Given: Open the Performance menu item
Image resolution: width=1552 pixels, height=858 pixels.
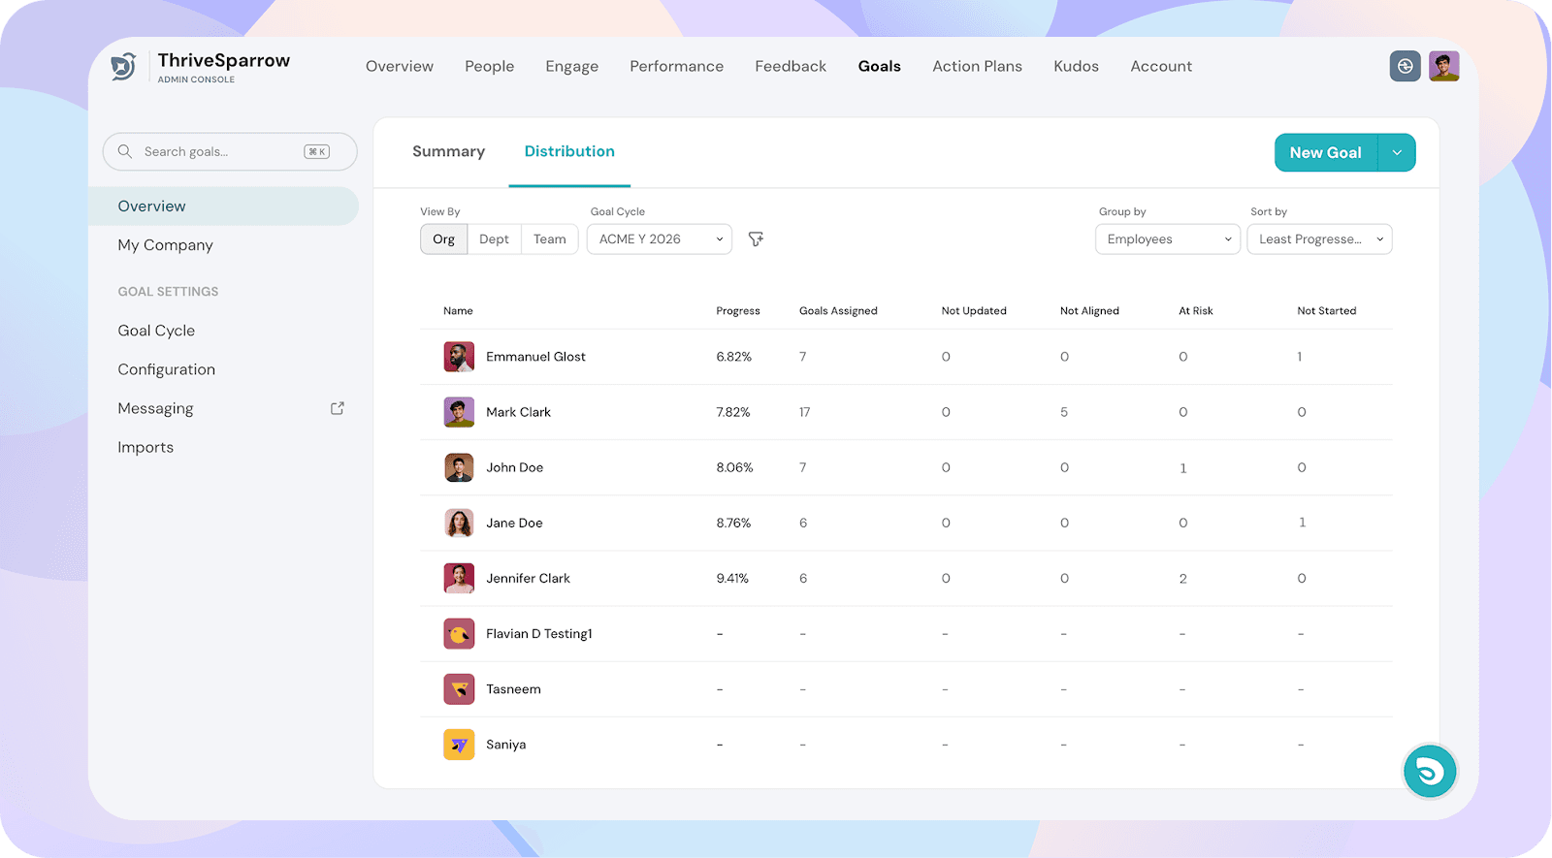Looking at the screenshot, I should 676,66.
